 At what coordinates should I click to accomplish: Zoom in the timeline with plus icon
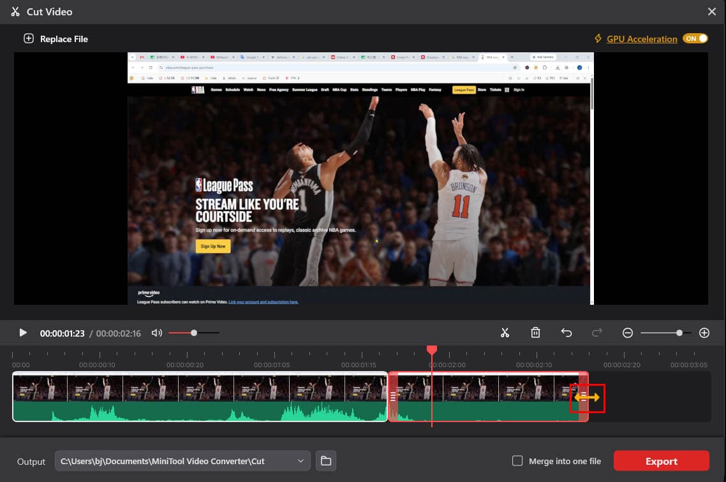704,333
